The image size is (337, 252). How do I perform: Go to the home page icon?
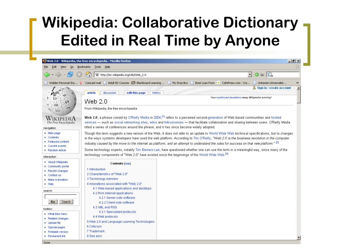pos(88,74)
